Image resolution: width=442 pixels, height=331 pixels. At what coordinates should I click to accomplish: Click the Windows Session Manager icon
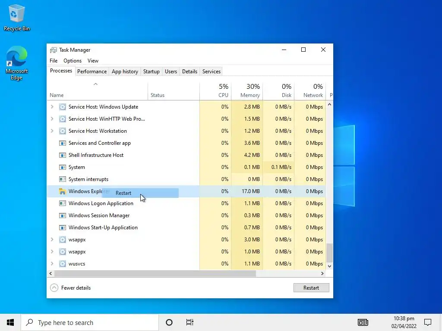pos(62,215)
